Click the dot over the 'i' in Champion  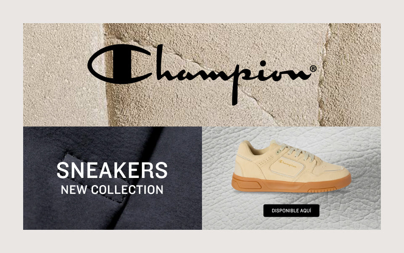[x=263, y=63]
